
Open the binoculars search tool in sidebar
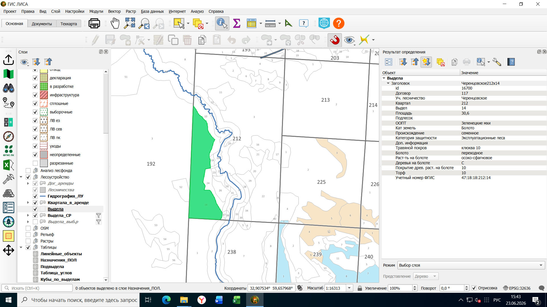pyautogui.click(x=9, y=88)
